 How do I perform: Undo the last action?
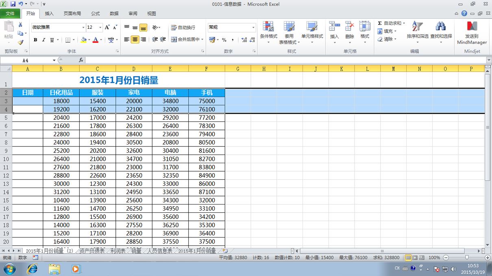(x=20, y=4)
